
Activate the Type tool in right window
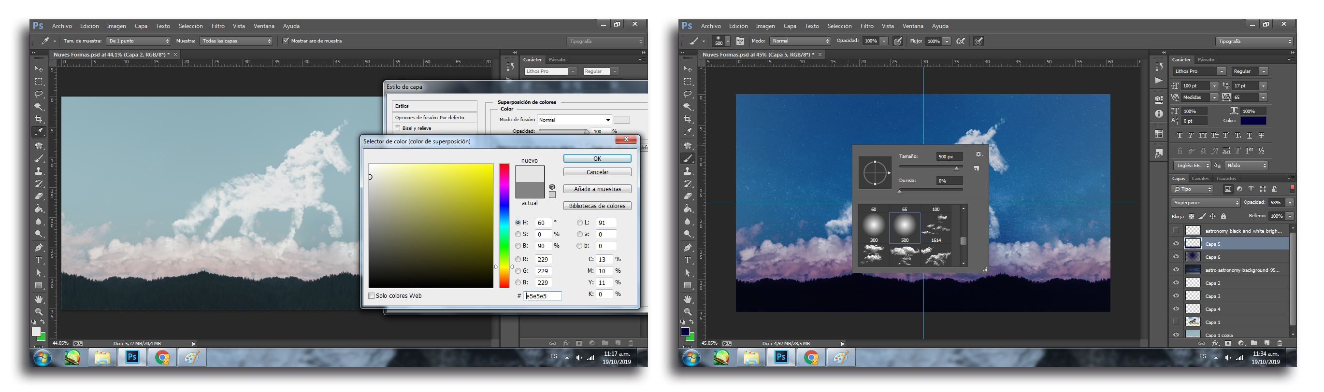(x=688, y=261)
